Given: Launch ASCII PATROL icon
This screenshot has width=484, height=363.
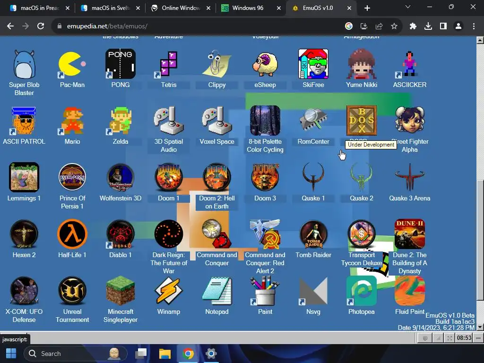Looking at the screenshot, I should click(24, 121).
